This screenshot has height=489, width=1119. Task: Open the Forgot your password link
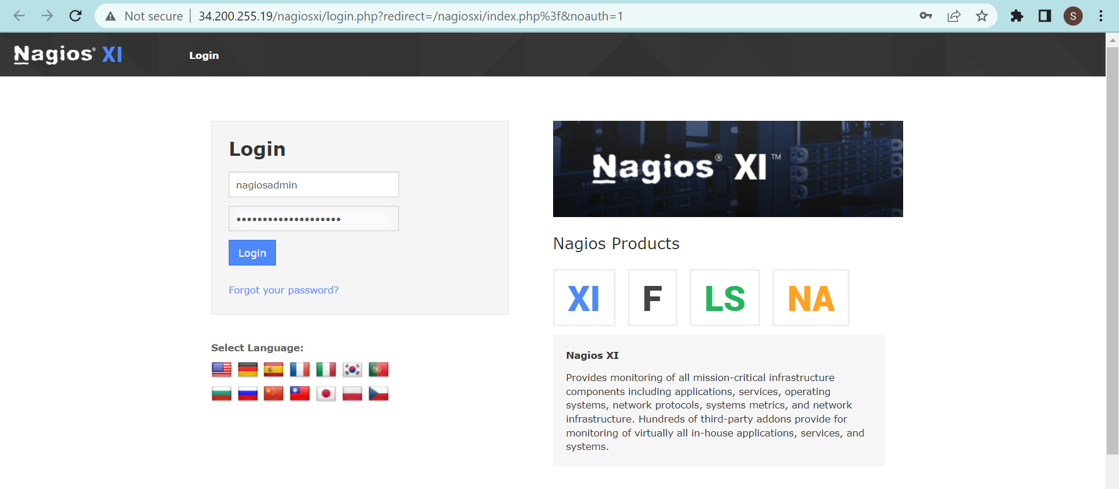[x=284, y=290]
